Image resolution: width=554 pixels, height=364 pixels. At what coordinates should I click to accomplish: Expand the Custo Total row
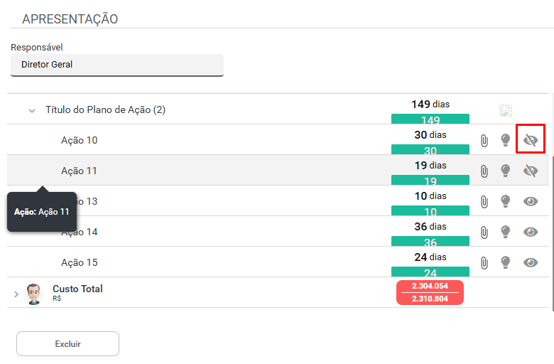[x=16, y=294]
